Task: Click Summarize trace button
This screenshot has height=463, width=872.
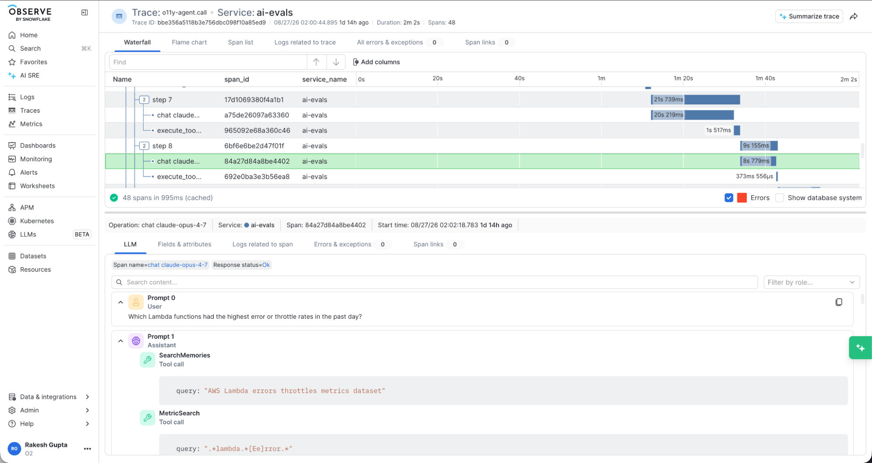Action: [809, 17]
